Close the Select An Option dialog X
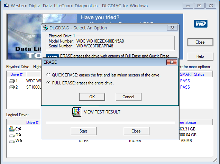The height and width of the screenshot is (164, 220). pyautogui.click(x=172, y=28)
